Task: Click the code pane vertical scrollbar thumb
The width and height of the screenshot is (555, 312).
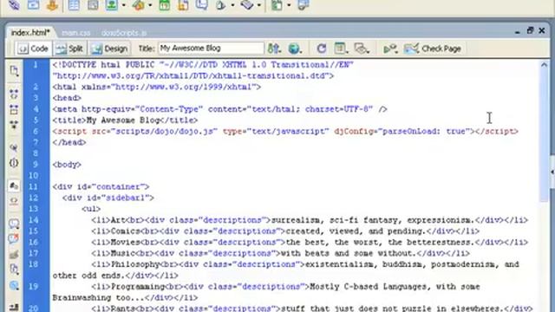Action: [x=544, y=136]
